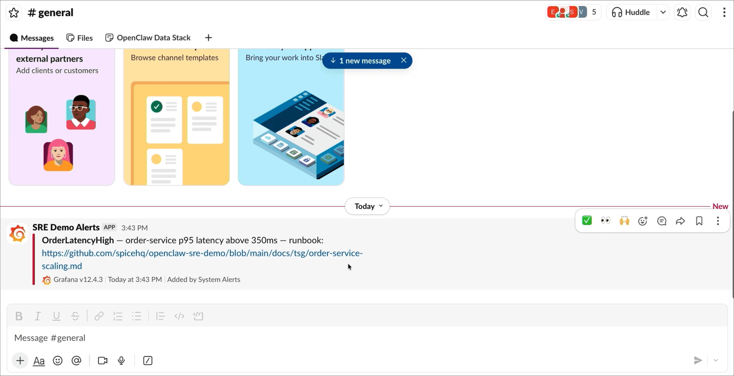This screenshot has width=734, height=376.
Task: Open the add reaction emoji picker
Action: [643, 221]
